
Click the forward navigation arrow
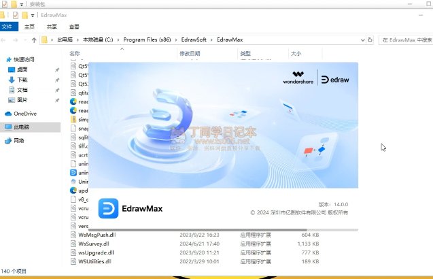(16, 40)
